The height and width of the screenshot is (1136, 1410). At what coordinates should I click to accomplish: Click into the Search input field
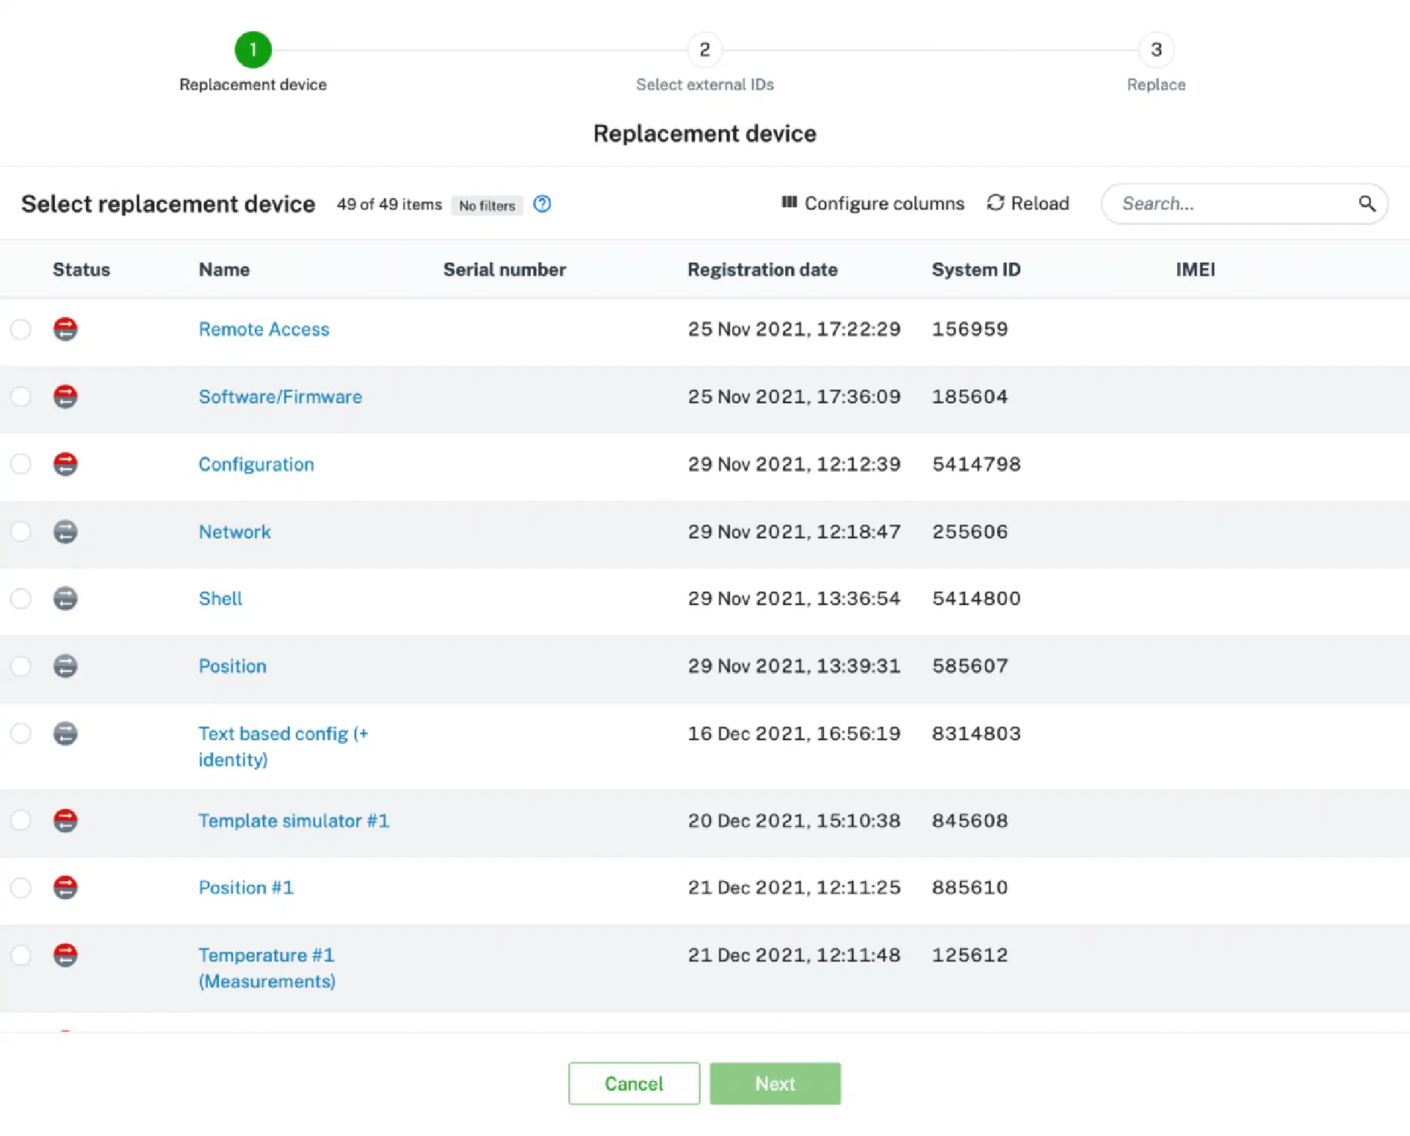(1234, 203)
